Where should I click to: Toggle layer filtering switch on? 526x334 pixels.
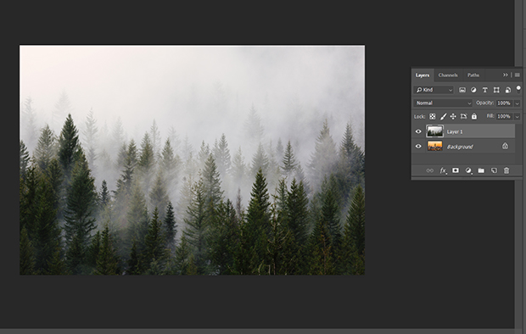point(518,90)
